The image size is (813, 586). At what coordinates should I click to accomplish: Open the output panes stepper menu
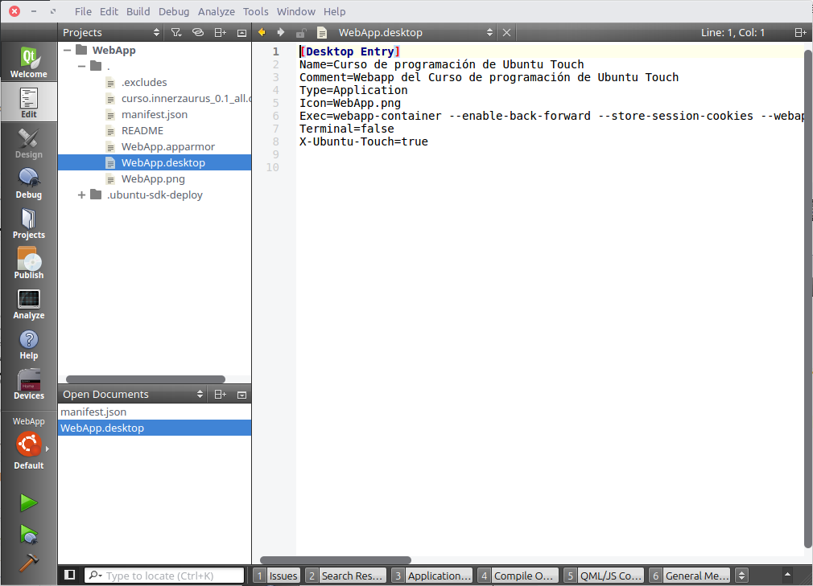coord(742,576)
